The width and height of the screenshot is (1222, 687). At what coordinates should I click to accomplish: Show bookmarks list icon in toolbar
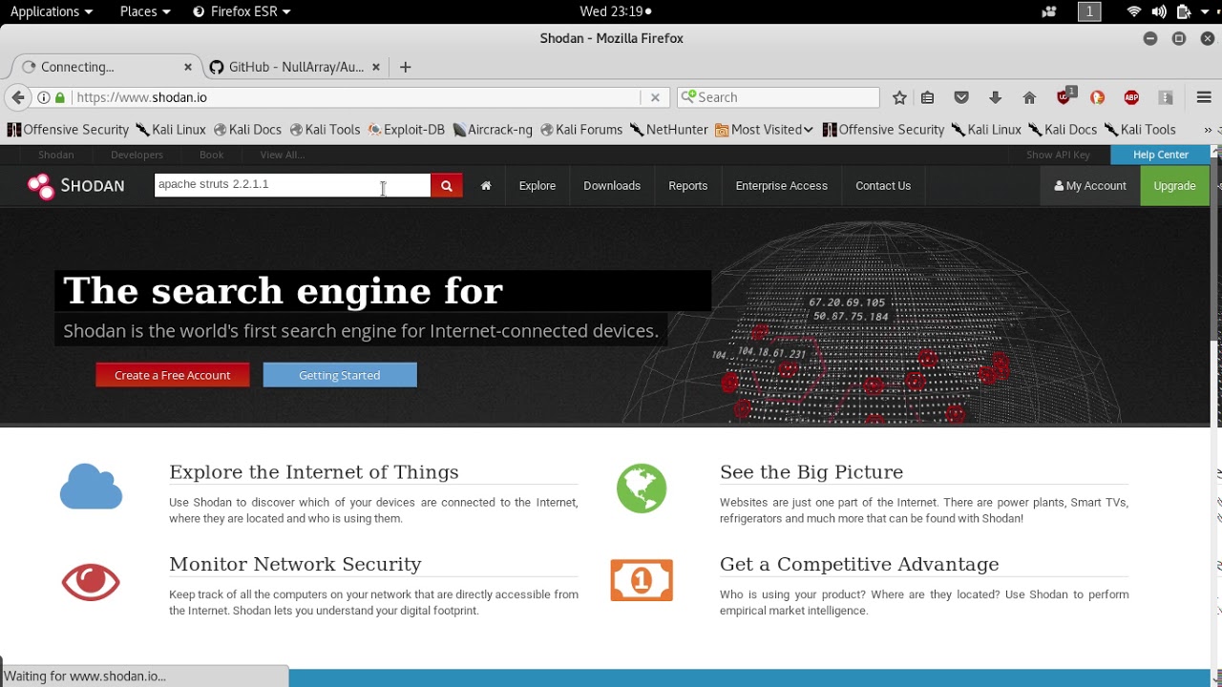coord(927,97)
